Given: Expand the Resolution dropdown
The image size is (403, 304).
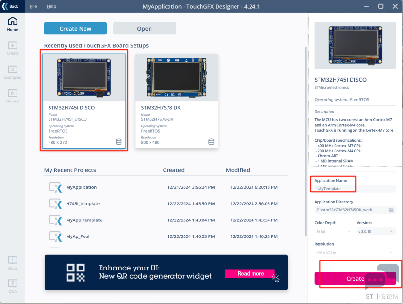Looking at the screenshot, I should (x=355, y=253).
